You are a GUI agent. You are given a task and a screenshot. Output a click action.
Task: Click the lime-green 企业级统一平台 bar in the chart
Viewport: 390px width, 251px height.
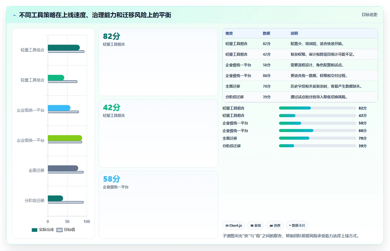[x=65, y=138]
